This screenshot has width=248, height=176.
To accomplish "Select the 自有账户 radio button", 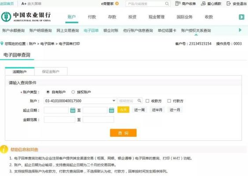I will 48,92.
